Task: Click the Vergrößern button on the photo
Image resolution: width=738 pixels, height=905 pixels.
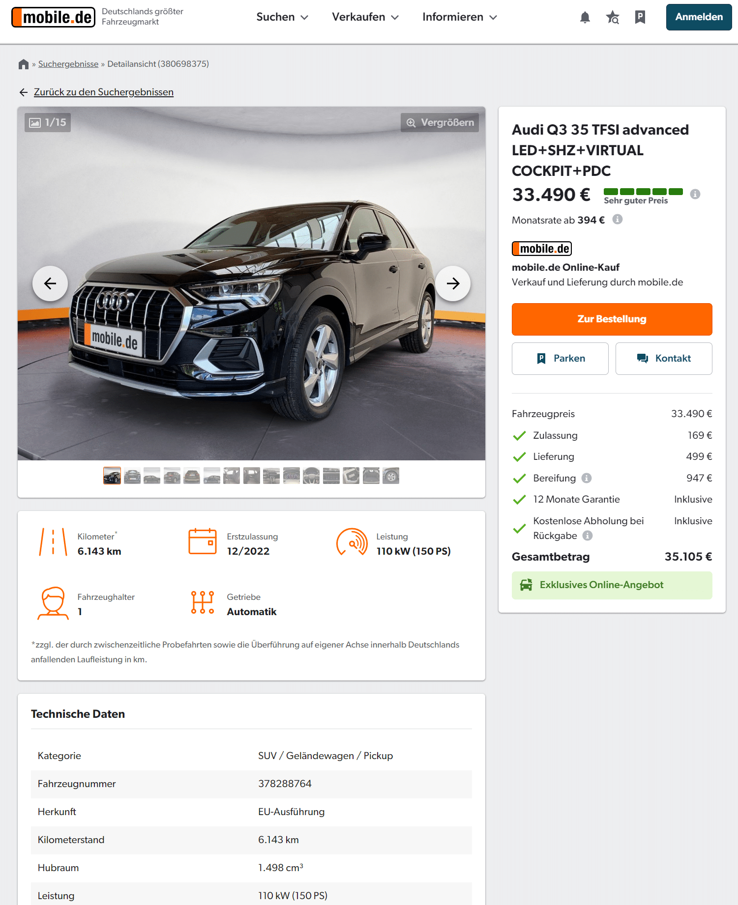Action: (x=440, y=122)
